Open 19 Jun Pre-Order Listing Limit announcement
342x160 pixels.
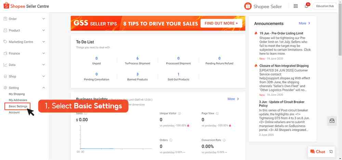(x=281, y=34)
